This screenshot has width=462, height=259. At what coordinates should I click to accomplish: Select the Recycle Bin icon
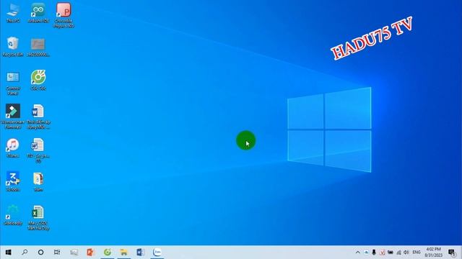tap(13, 46)
